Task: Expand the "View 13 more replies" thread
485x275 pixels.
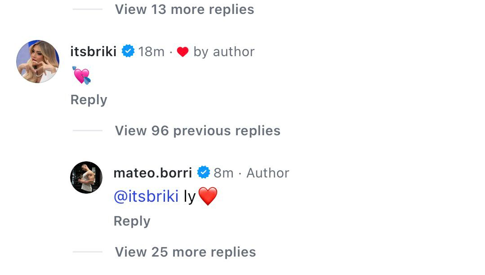Action: coord(184,9)
